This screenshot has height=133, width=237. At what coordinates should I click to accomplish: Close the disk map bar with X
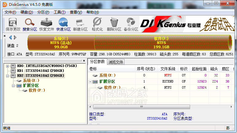(5, 36)
